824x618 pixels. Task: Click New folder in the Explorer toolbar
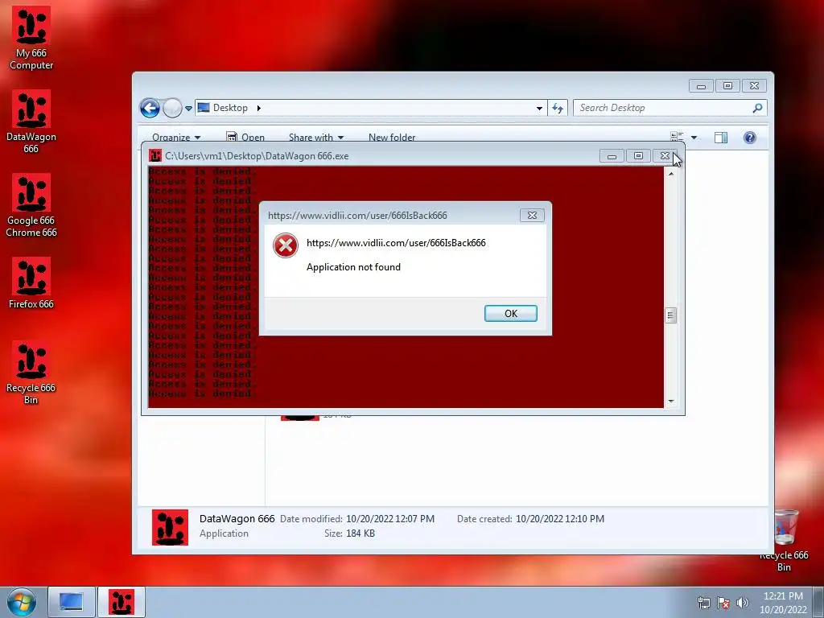pos(392,137)
